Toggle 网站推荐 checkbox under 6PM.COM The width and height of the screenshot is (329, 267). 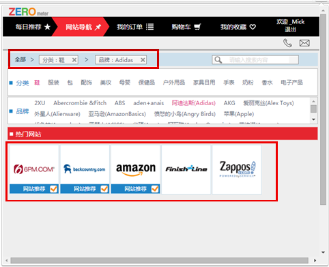(x=53, y=188)
